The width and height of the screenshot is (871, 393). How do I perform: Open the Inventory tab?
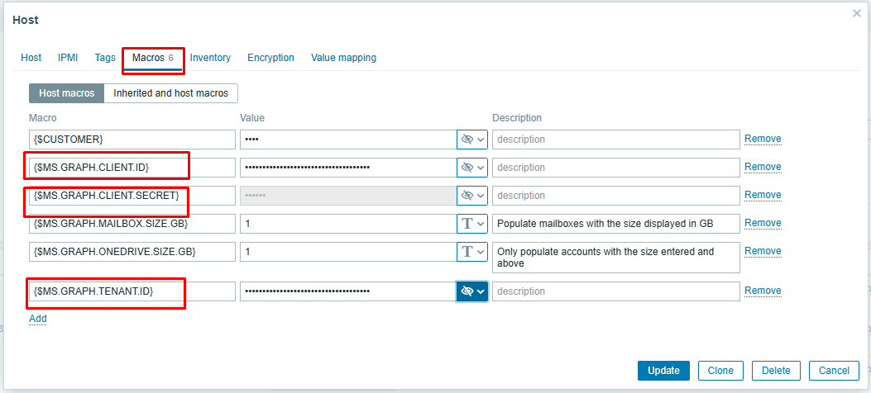coord(210,58)
